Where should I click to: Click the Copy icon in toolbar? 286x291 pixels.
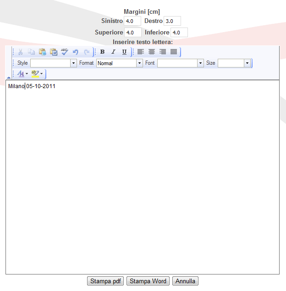tap(31, 52)
